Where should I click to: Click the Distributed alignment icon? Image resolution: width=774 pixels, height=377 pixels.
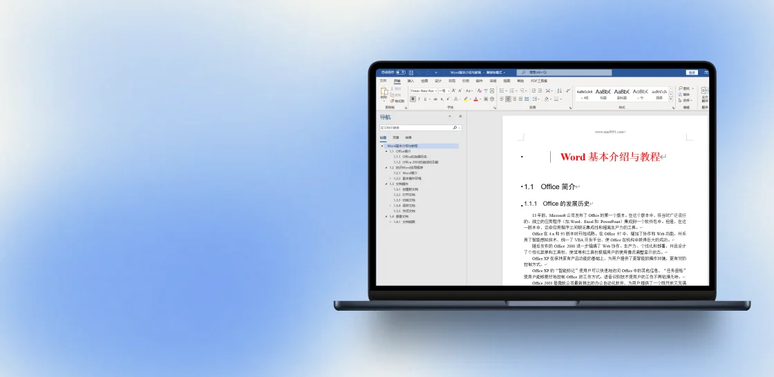(x=527, y=99)
